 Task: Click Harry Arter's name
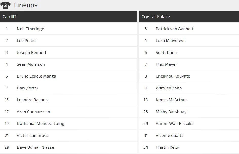[x=28, y=88]
